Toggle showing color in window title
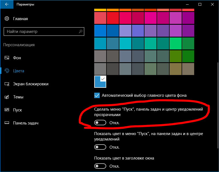Image resolution: width=219 pixels, height=172 pixels. (100, 166)
